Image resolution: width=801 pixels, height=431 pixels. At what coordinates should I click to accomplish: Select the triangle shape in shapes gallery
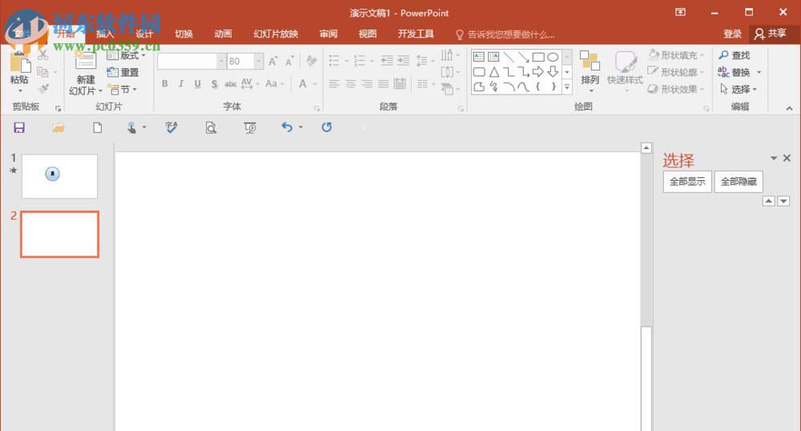click(x=494, y=72)
